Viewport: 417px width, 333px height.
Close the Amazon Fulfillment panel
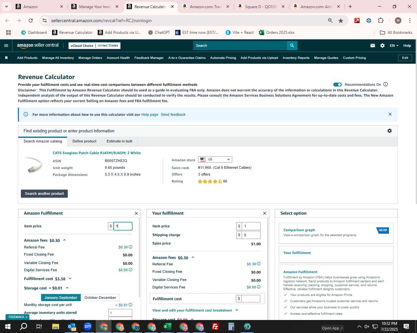tap(136, 213)
